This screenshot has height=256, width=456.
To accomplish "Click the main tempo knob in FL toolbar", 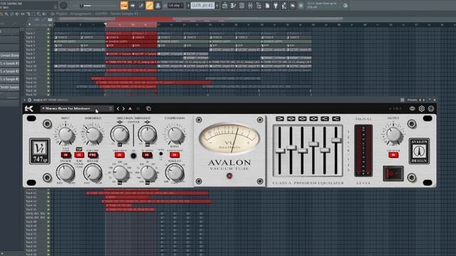I will click(63, 5).
